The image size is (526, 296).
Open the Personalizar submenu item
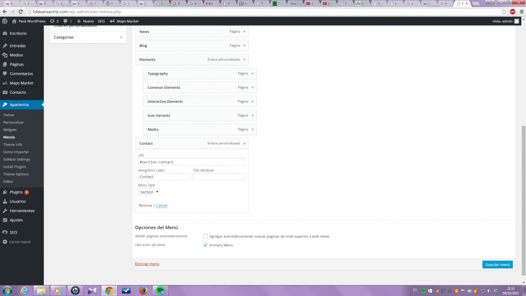point(13,122)
